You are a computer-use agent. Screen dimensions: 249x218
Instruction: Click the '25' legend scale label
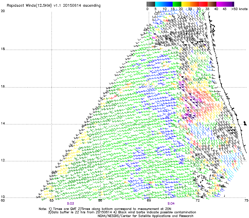tap(190, 9)
